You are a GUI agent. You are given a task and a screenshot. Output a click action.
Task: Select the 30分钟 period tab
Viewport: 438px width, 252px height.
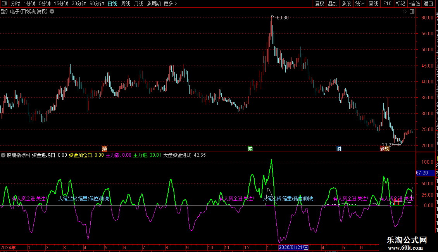pos(79,3)
